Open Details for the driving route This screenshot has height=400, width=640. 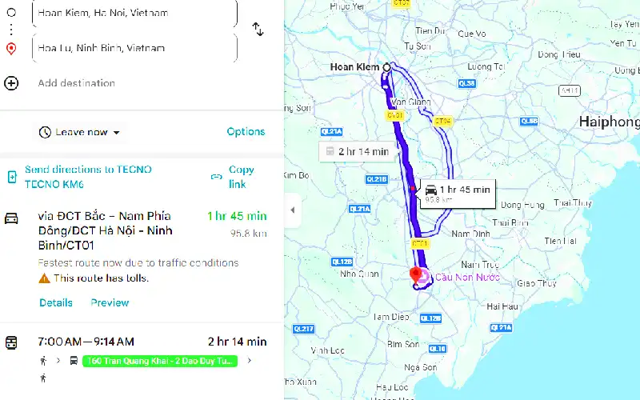click(56, 303)
